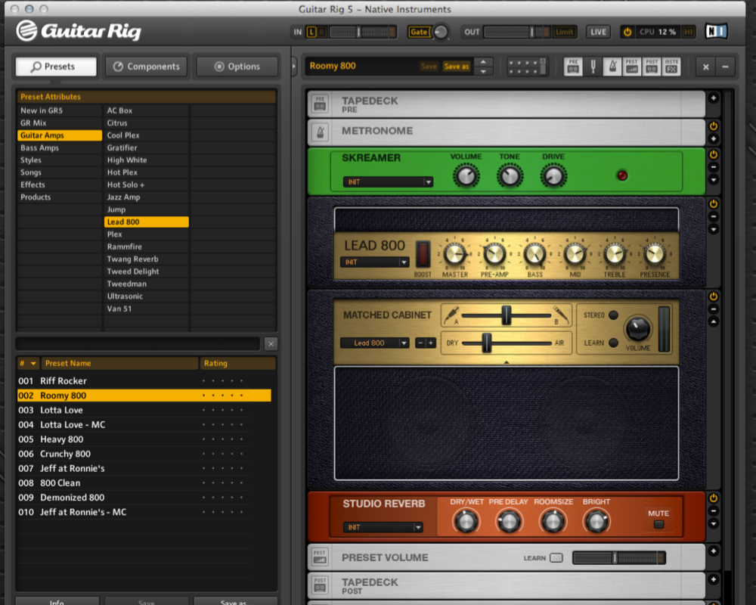The height and width of the screenshot is (605, 756).
Task: Toggle the sort arrow in the # column
Action: click(x=33, y=363)
